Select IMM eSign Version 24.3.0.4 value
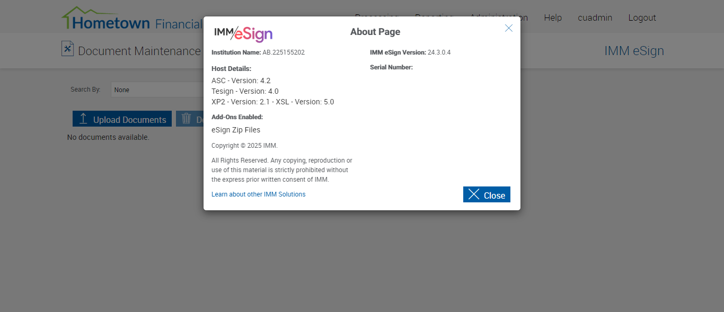Image resolution: width=724 pixels, height=312 pixels. point(439,52)
